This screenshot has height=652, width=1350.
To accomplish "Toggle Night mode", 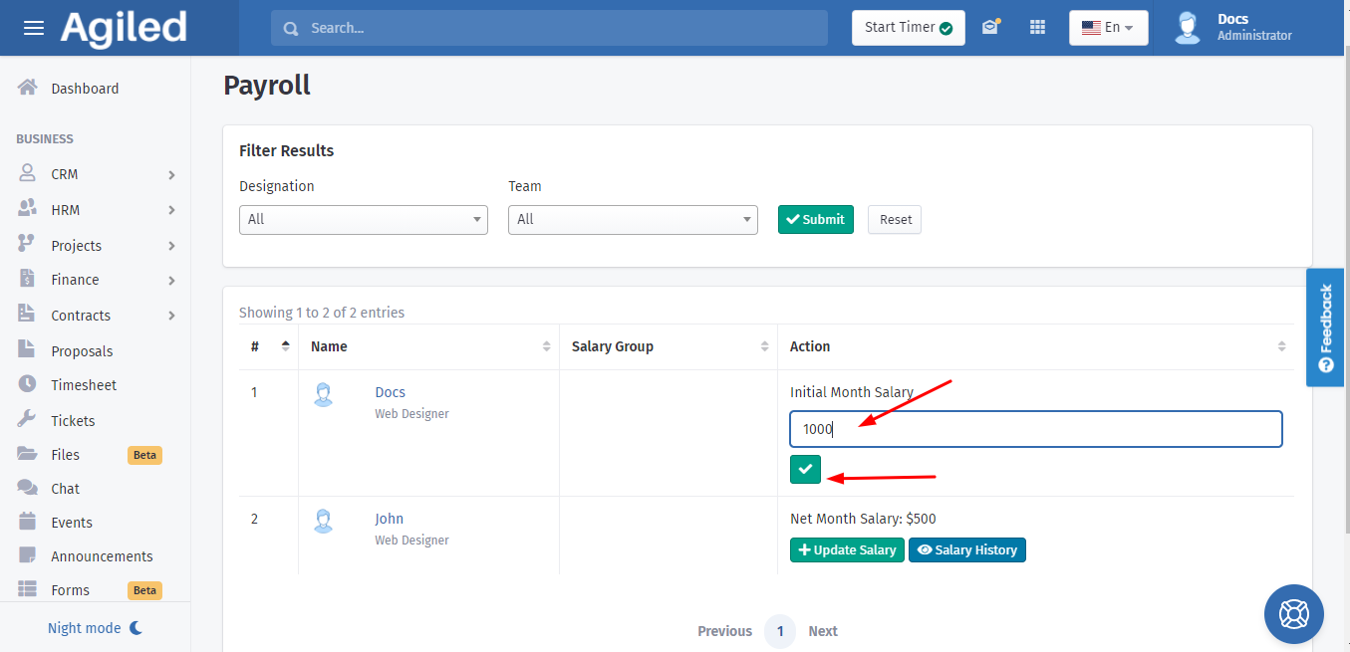I will [96, 628].
